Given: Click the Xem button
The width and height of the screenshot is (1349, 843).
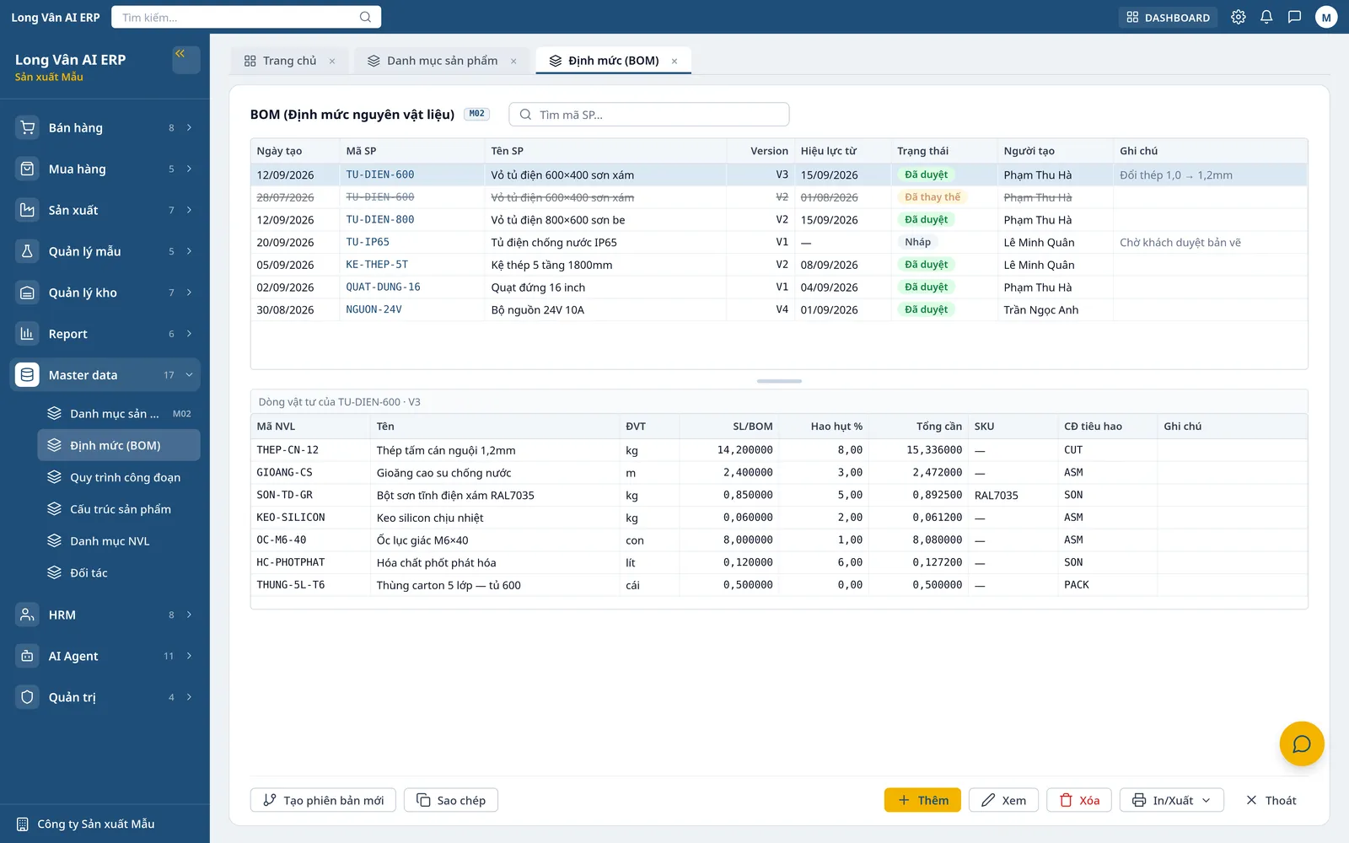Looking at the screenshot, I should pyautogui.click(x=1003, y=800).
